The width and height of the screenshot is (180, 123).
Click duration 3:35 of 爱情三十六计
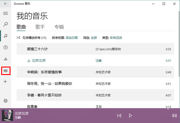168,49
